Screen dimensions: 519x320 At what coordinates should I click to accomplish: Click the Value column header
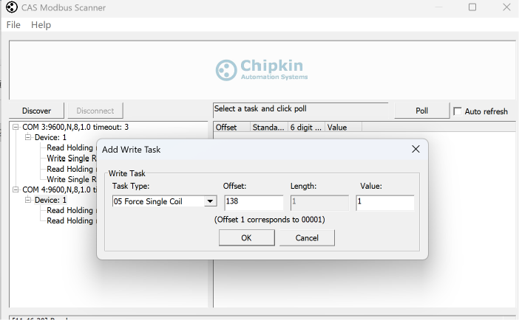343,127
